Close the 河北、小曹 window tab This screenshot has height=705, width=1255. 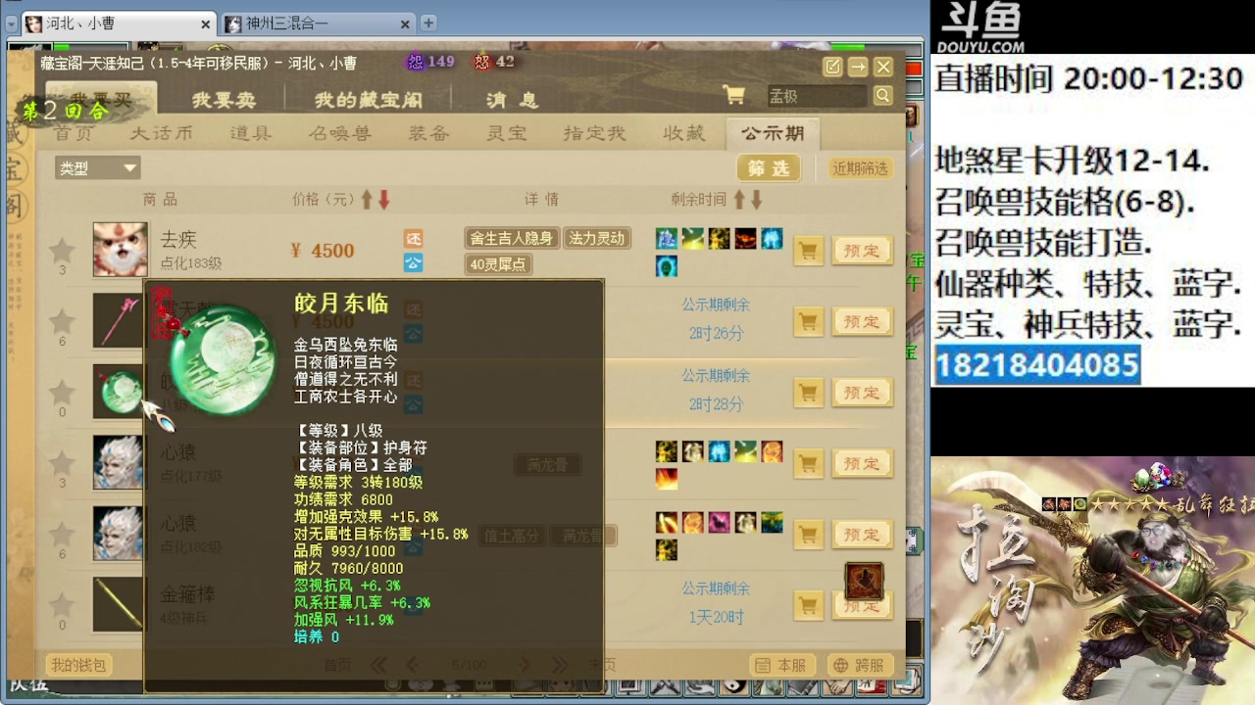(206, 24)
